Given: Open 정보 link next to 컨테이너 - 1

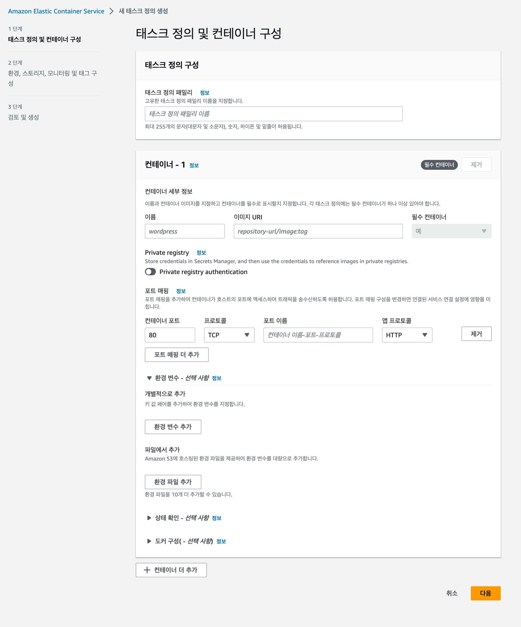Looking at the screenshot, I should (x=194, y=165).
